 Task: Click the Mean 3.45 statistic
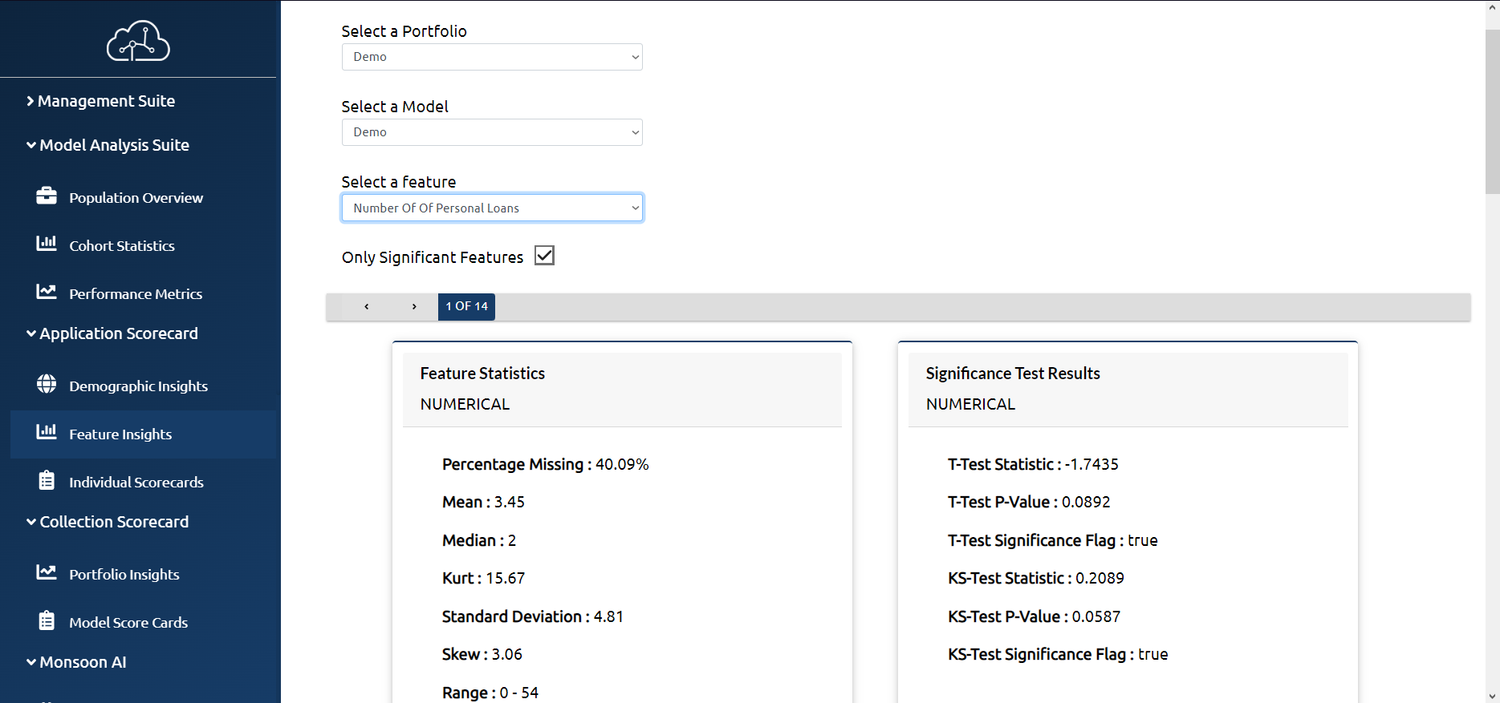pyautogui.click(x=483, y=502)
